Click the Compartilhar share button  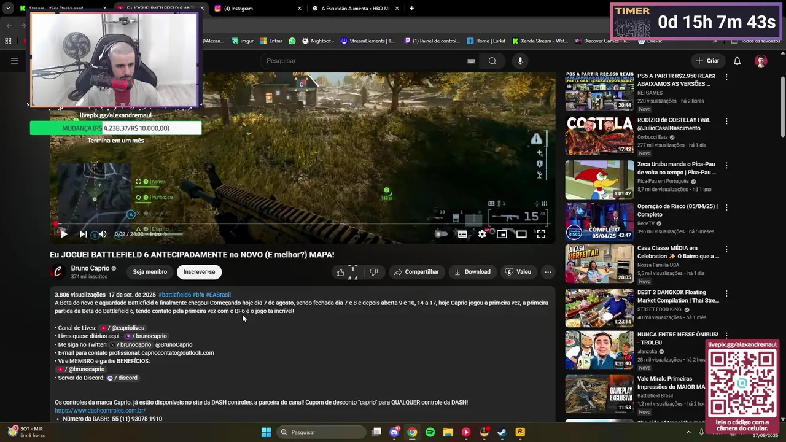(x=416, y=272)
